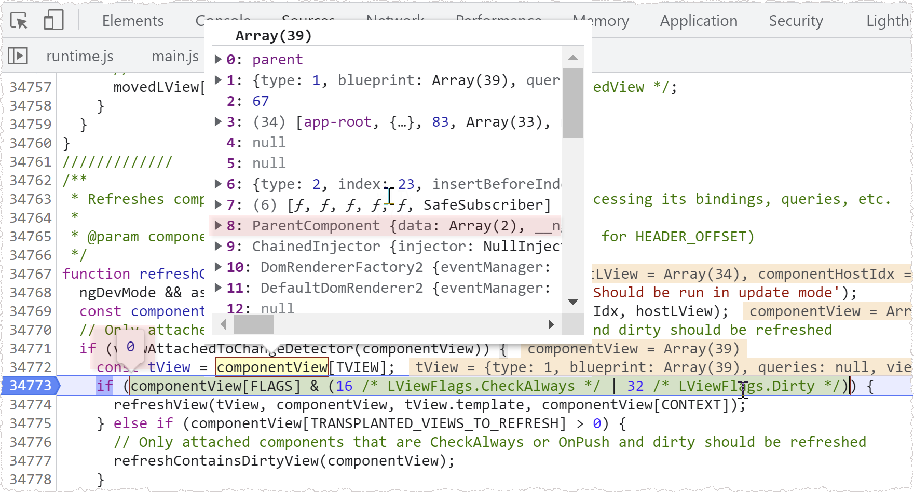
Task: Click line number 34774 gutter
Action: (x=30, y=404)
